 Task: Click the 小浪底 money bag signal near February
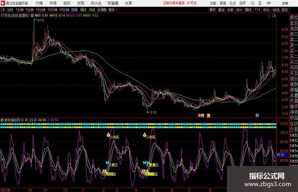[108, 135]
